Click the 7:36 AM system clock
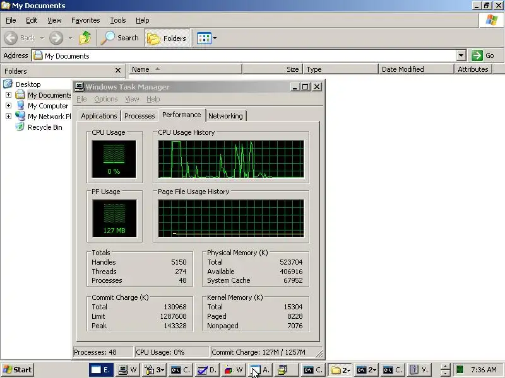This screenshot has height=378, width=505. point(484,370)
